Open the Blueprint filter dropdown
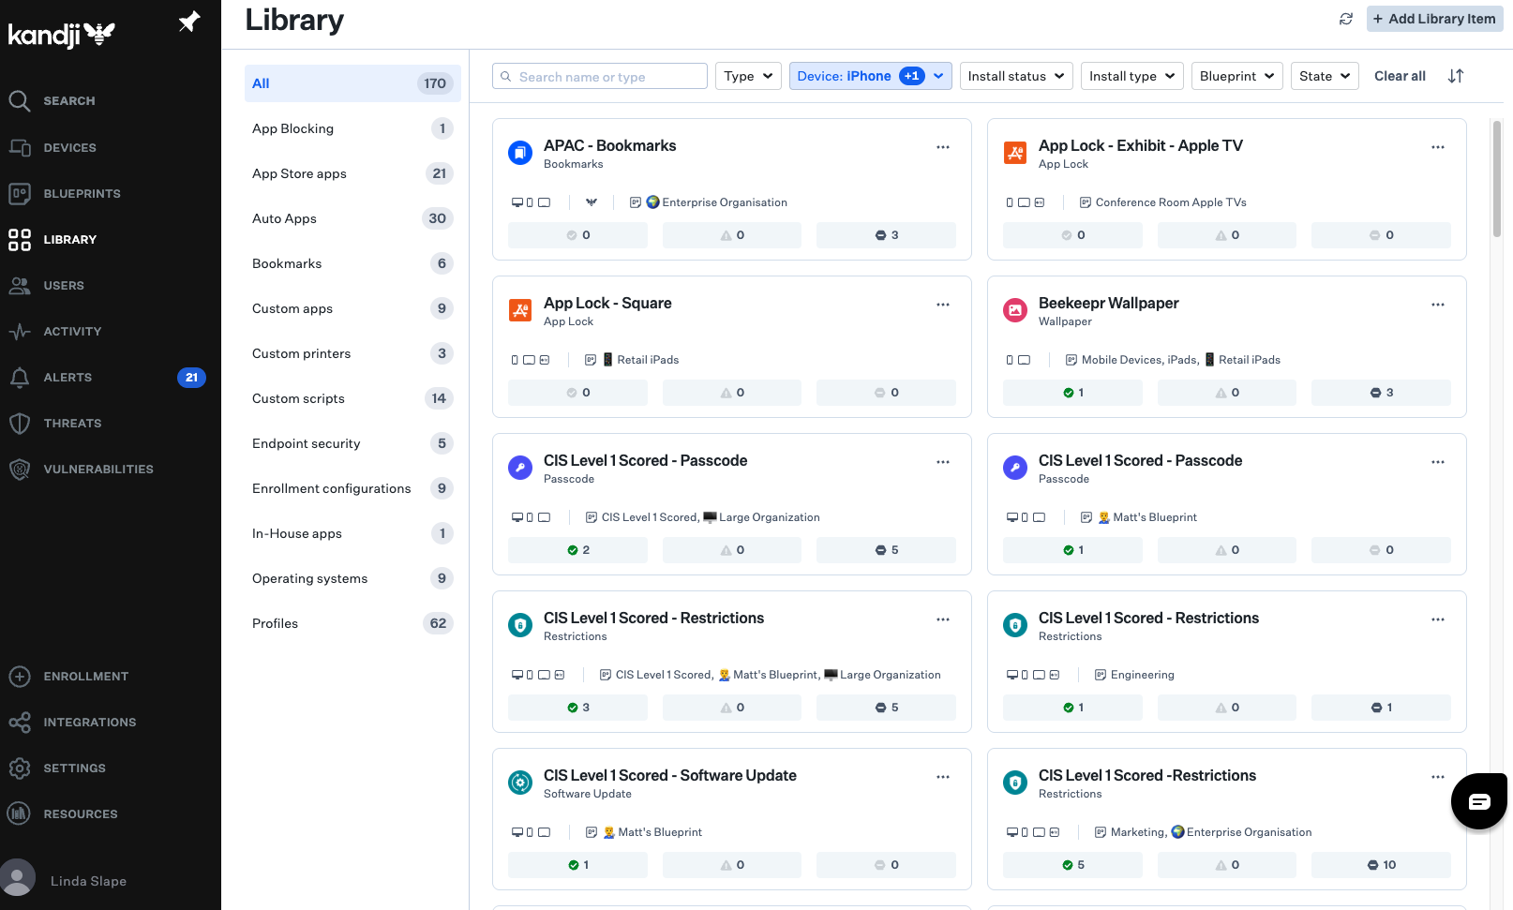 tap(1237, 76)
